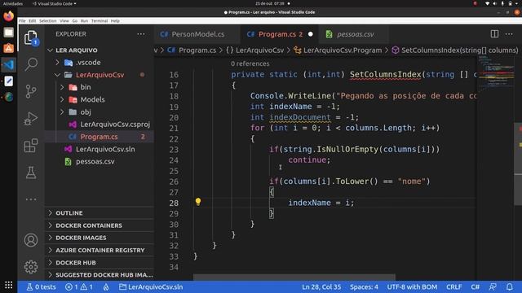The width and height of the screenshot is (522, 293).
Task: Click LerArquivoCsv.sln project in status bar
Action: pos(151,286)
